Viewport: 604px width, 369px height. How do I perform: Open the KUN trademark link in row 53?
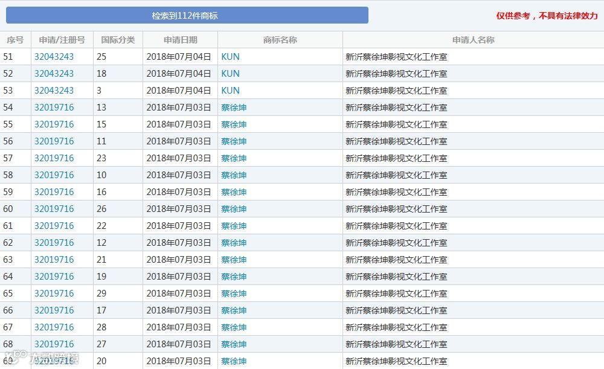pos(230,91)
